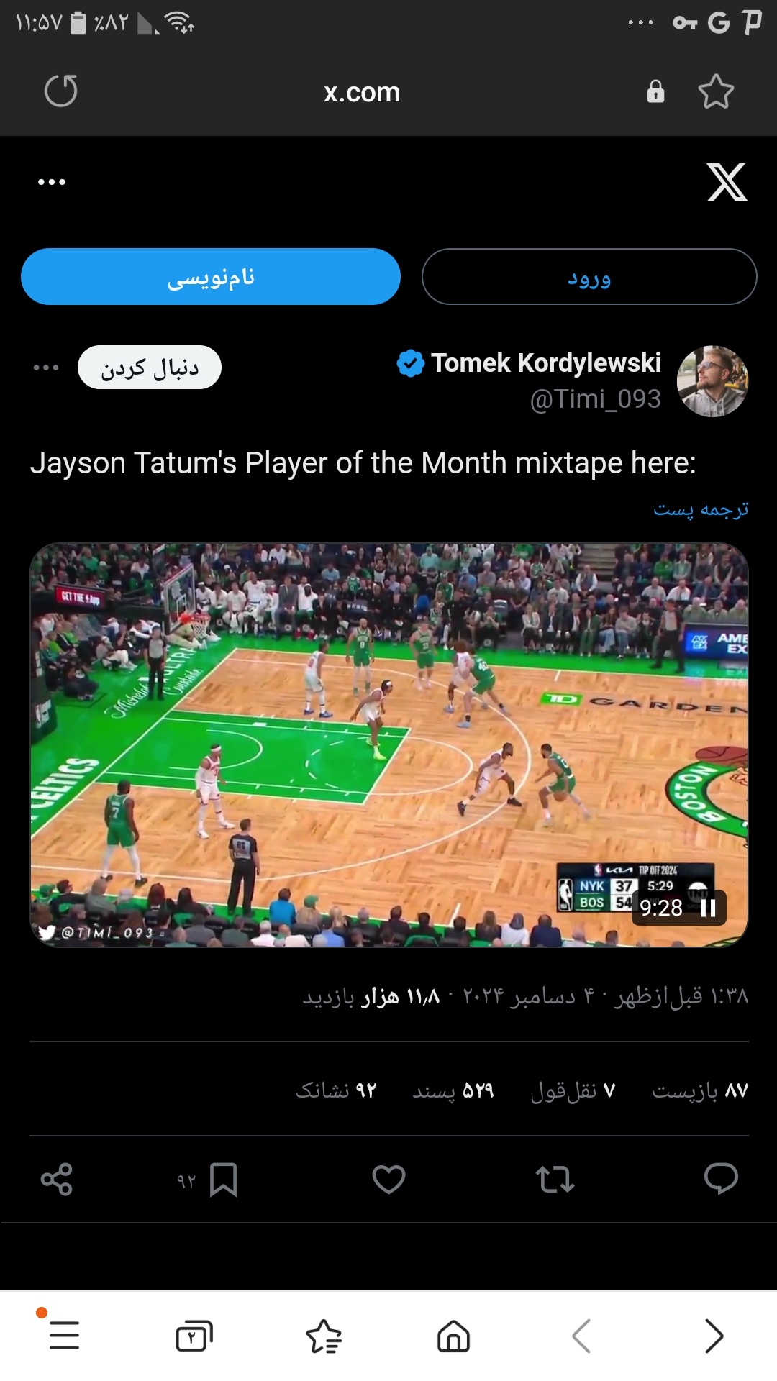The width and height of the screenshot is (777, 1381).
Task: Tap the X logo
Action: (727, 182)
